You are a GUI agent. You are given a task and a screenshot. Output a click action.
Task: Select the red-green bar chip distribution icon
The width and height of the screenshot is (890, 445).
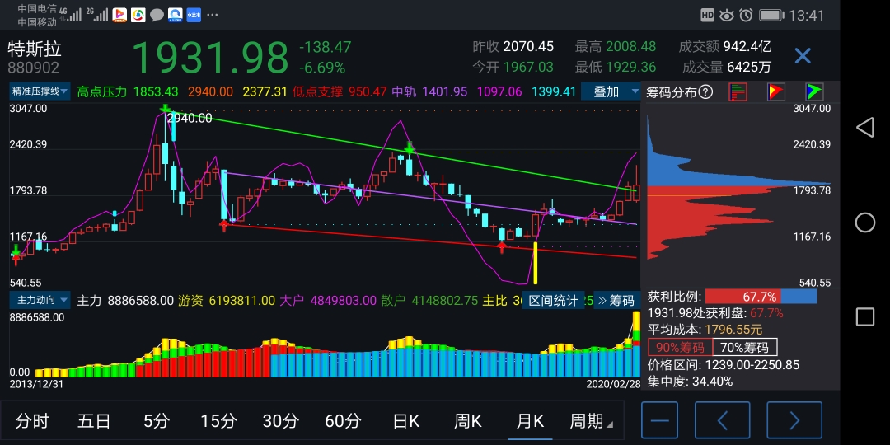pyautogui.click(x=738, y=92)
